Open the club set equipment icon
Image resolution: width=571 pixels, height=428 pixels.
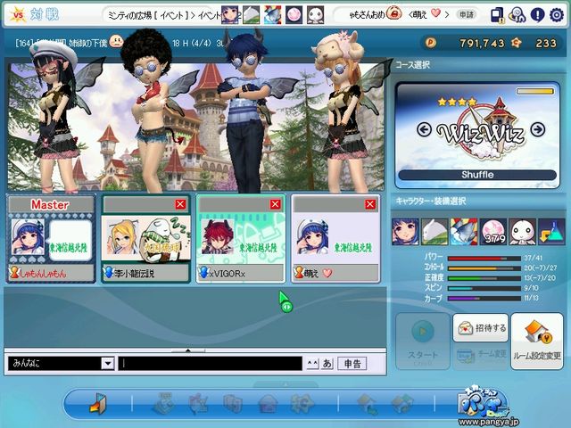click(434, 232)
